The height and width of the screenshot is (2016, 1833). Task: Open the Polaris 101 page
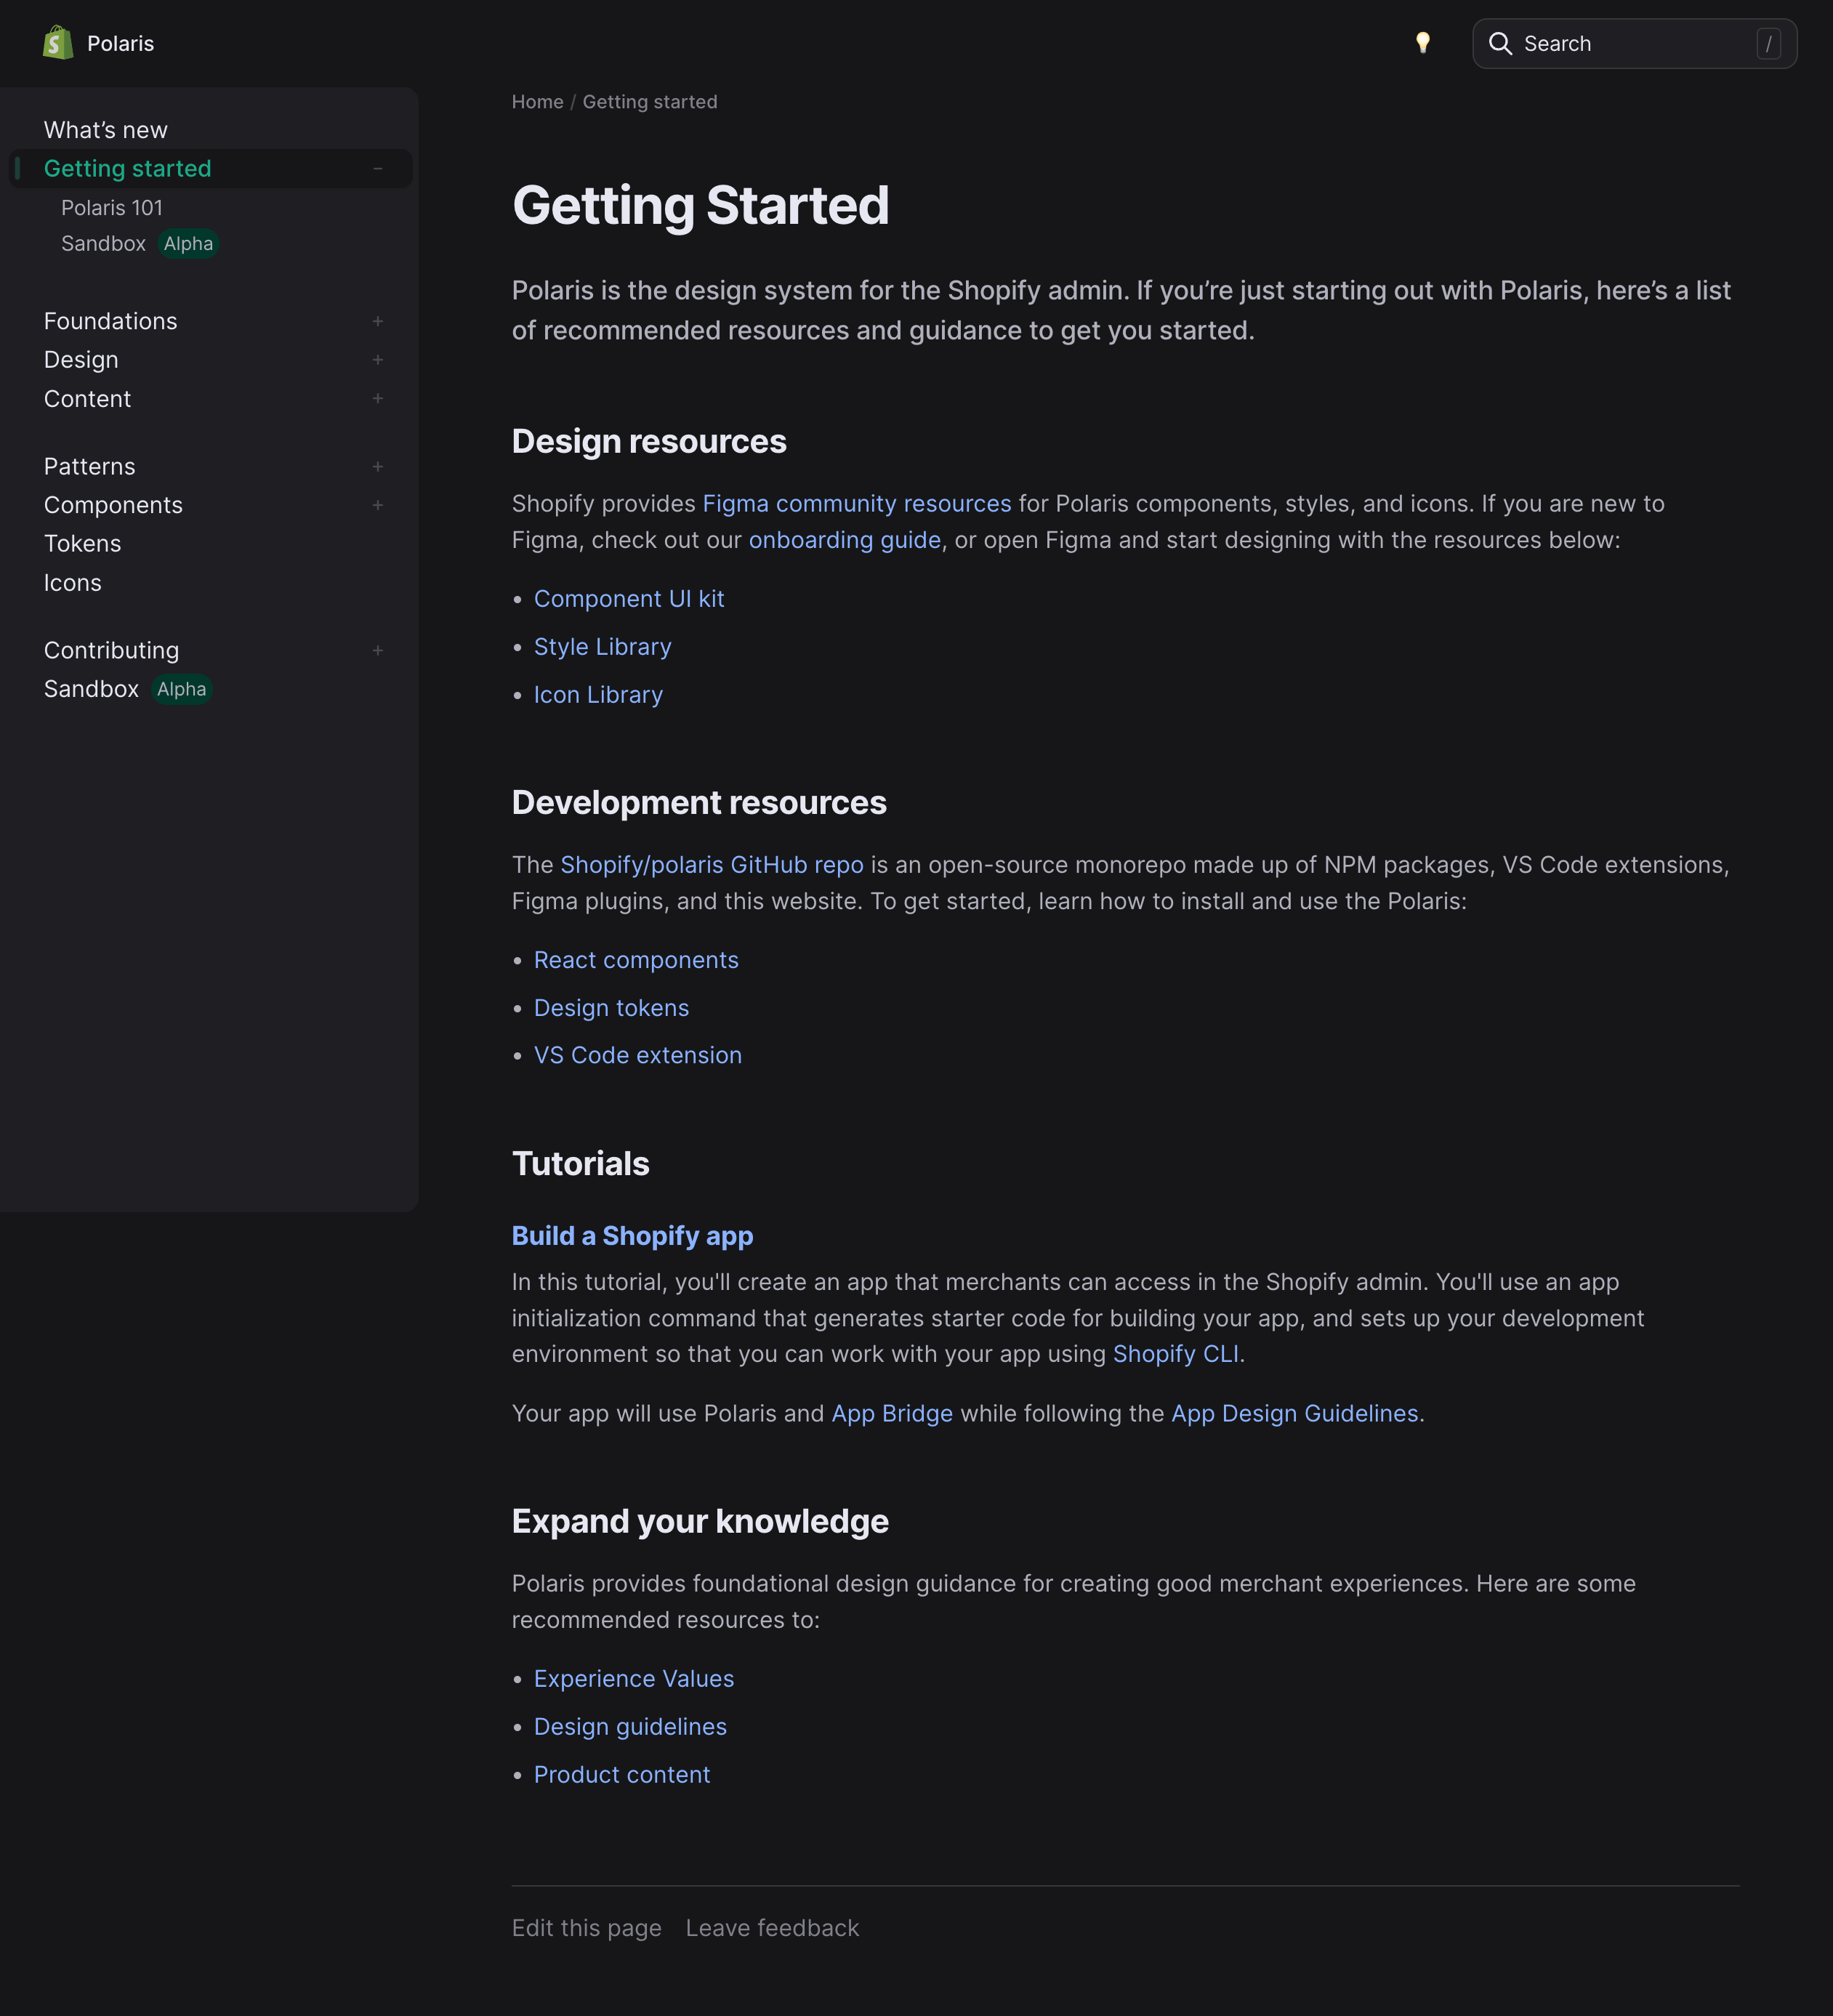pyautogui.click(x=112, y=207)
